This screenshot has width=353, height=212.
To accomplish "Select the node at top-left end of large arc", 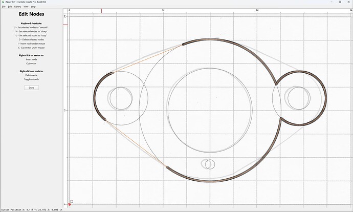I will coord(183,45).
